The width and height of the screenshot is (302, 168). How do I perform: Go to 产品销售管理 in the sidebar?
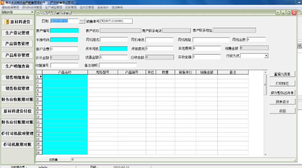[18, 44]
